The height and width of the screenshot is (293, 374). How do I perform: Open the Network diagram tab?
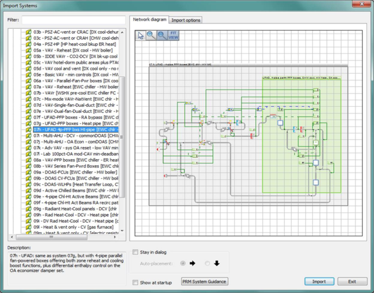pos(149,20)
